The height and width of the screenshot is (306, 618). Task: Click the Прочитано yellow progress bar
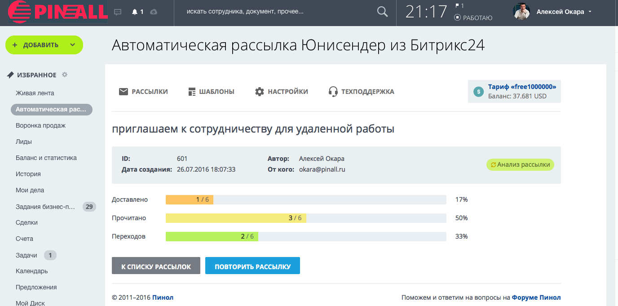click(236, 218)
